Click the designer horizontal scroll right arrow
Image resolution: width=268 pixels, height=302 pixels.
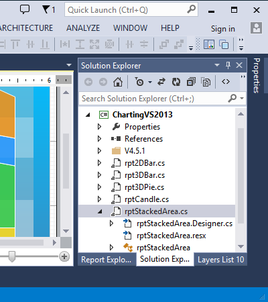tap(54, 242)
